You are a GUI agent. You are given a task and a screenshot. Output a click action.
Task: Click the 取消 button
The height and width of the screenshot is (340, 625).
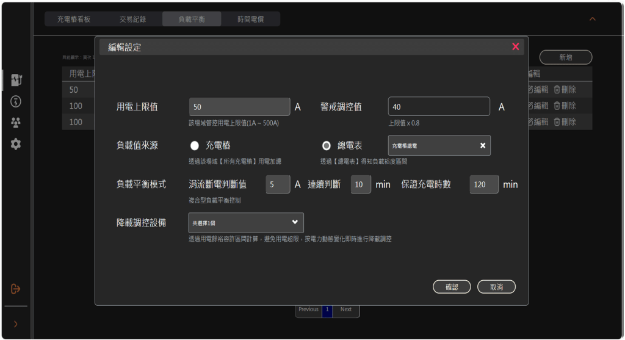(496, 287)
